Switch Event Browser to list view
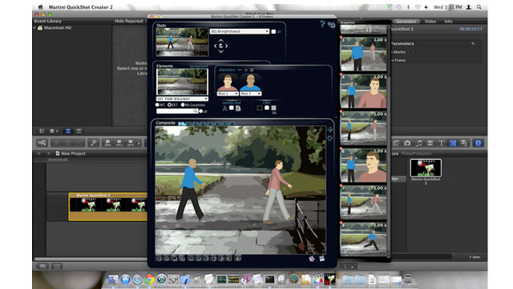The width and height of the screenshot is (513, 289). pyautogui.click(x=79, y=131)
